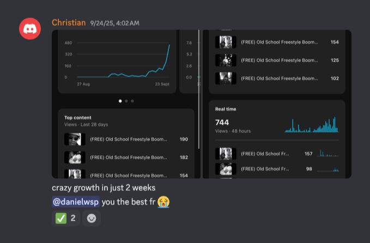The image size is (370, 243).
Task: Click the Top content heading
Action: tap(78, 118)
